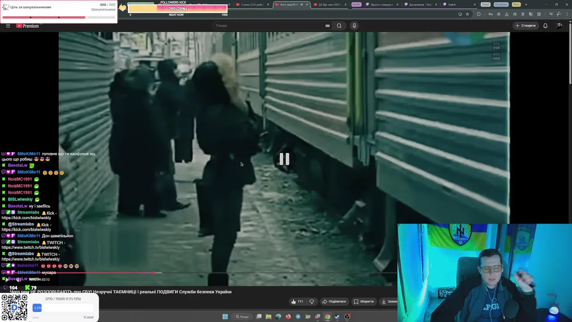
Task: Open OBS Studio from the taskbar
Action: click(x=347, y=317)
